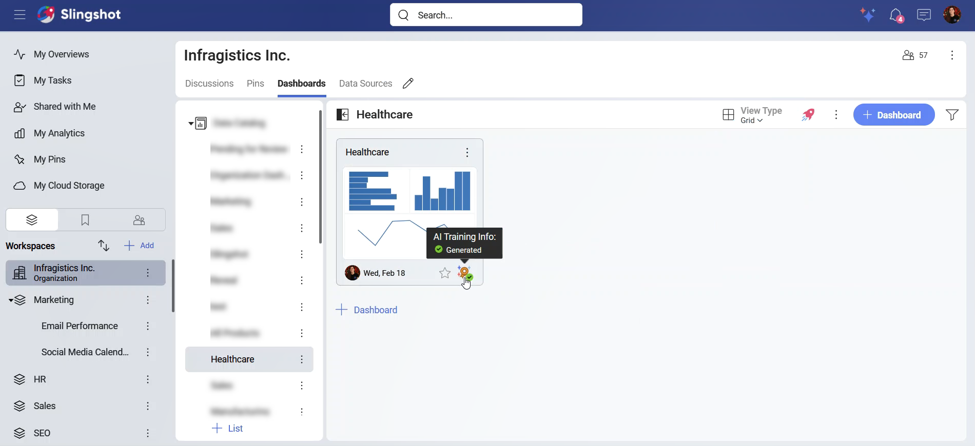Collapse the Marketing workspace
This screenshot has height=446, width=975.
tap(11, 300)
